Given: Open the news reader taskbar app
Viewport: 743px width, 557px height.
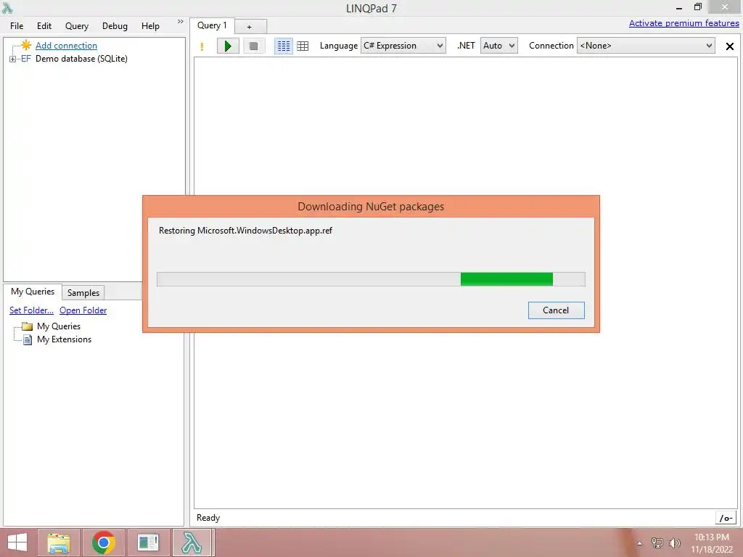Looking at the screenshot, I should pos(148,542).
